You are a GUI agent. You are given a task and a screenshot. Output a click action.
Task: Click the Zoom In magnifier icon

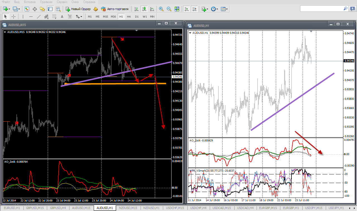[x=161, y=9]
